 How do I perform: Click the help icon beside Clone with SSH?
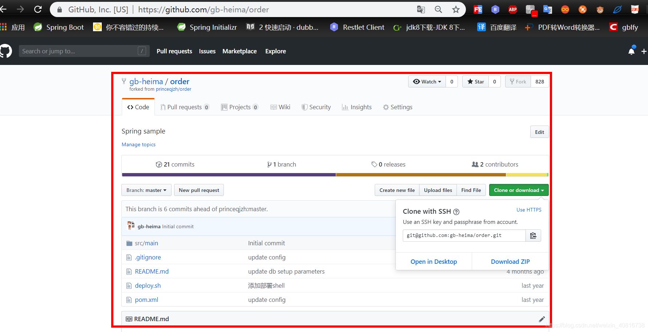coord(456,212)
